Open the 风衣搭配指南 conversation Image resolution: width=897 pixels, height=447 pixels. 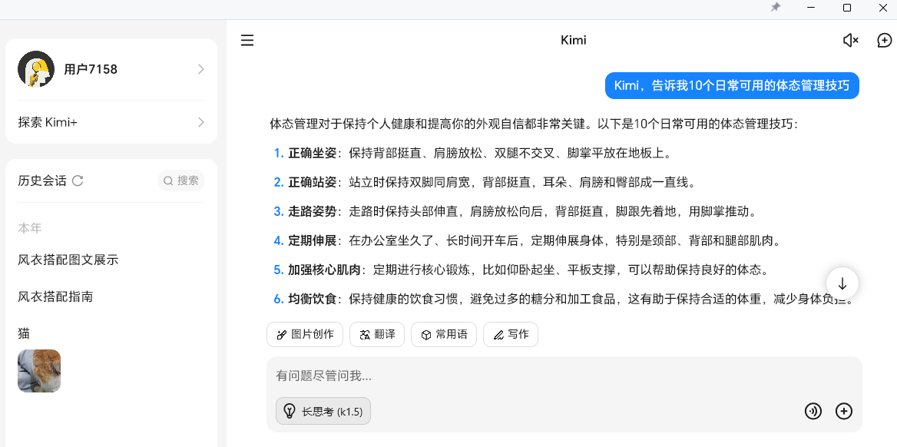pyautogui.click(x=55, y=296)
